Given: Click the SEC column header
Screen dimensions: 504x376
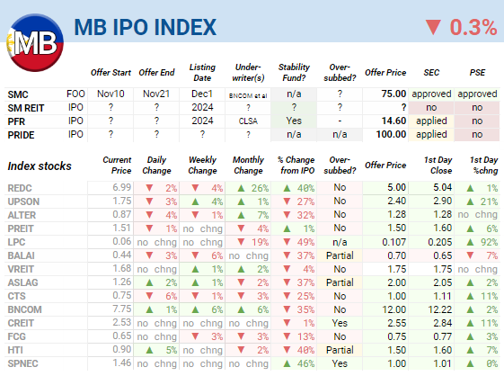Looking at the screenshot, I should click(431, 73).
